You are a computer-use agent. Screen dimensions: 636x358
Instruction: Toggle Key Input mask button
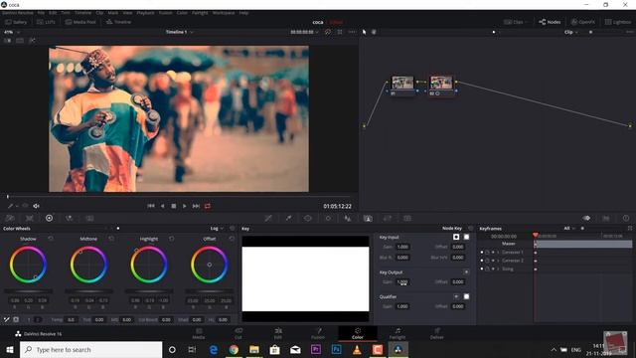click(x=466, y=237)
